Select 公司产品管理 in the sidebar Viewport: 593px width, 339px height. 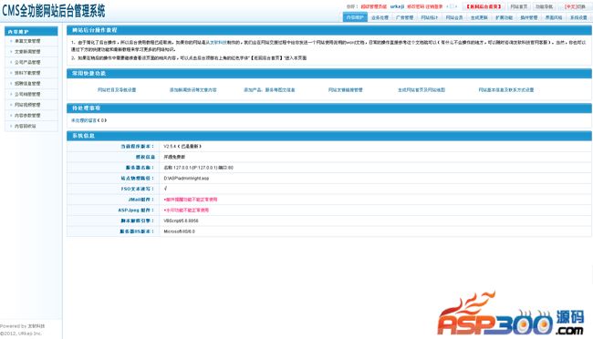pyautogui.click(x=27, y=62)
